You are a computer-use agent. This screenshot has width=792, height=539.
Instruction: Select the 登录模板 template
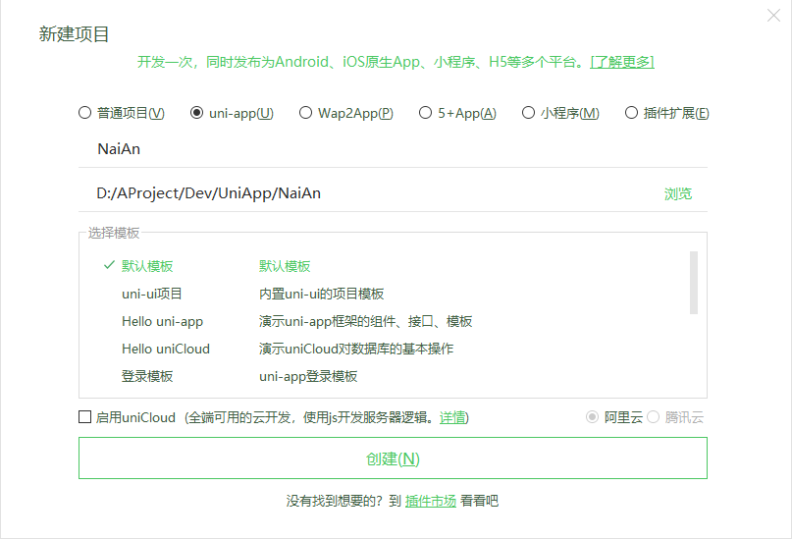pos(147,376)
